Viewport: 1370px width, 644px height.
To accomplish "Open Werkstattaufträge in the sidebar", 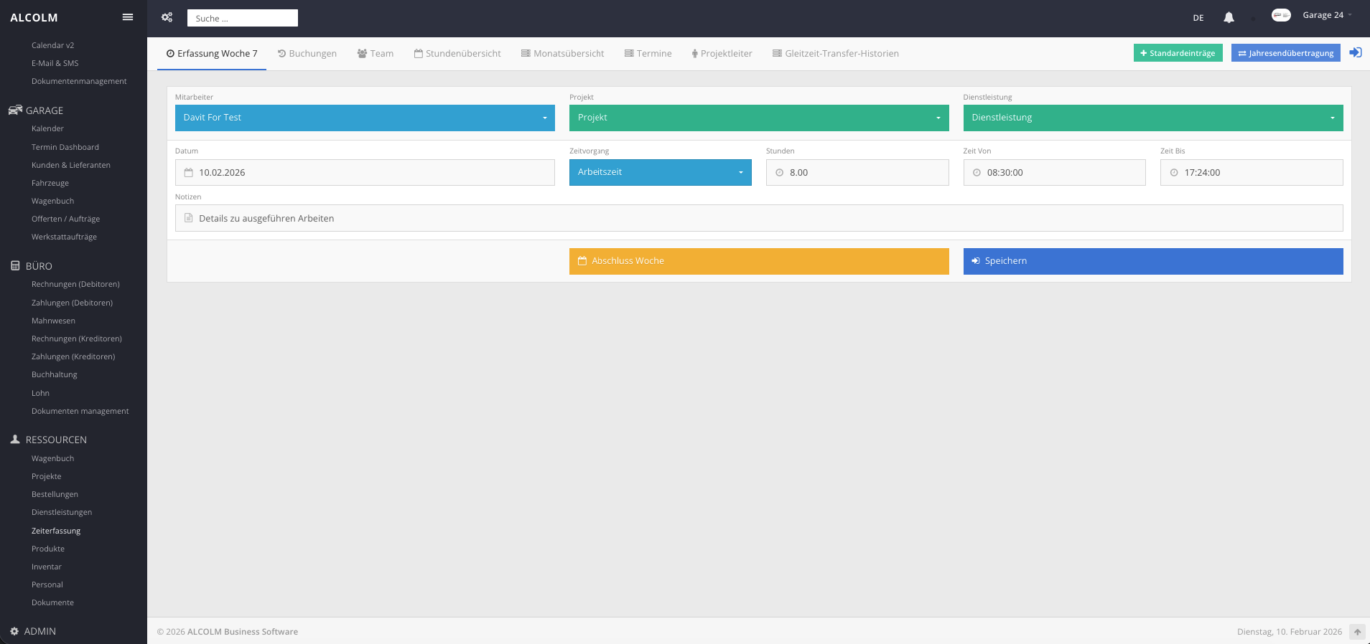I will tap(64, 237).
